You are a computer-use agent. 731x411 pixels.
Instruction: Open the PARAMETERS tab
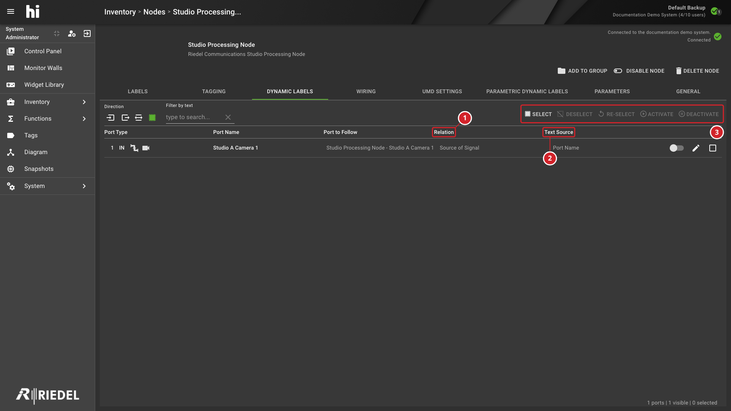point(612,91)
